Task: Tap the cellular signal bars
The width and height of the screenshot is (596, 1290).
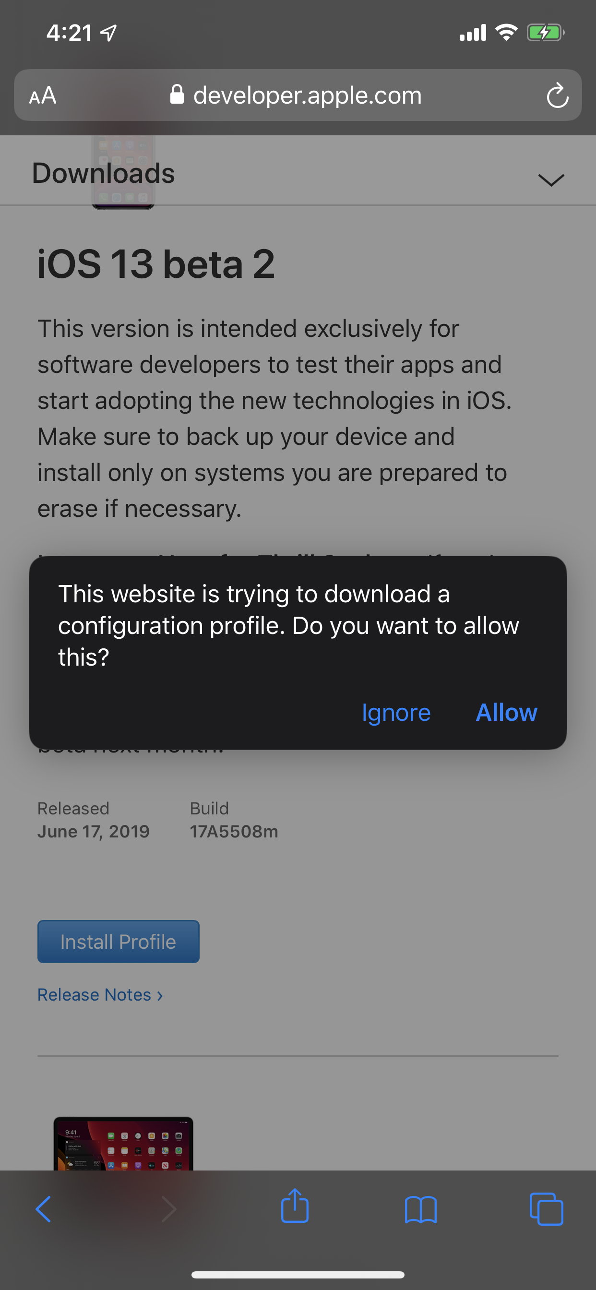Action: [472, 33]
